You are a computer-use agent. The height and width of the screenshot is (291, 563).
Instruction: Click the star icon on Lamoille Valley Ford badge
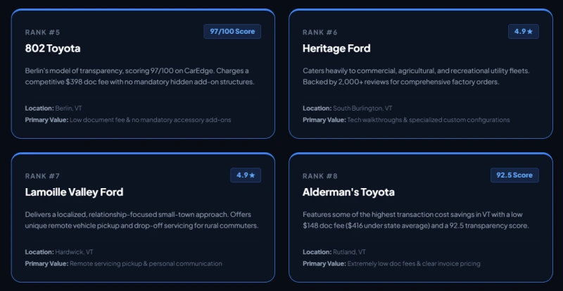click(x=252, y=175)
